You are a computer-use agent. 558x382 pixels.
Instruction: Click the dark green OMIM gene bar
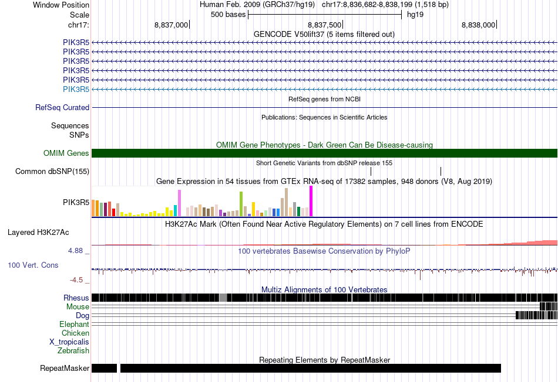point(325,153)
